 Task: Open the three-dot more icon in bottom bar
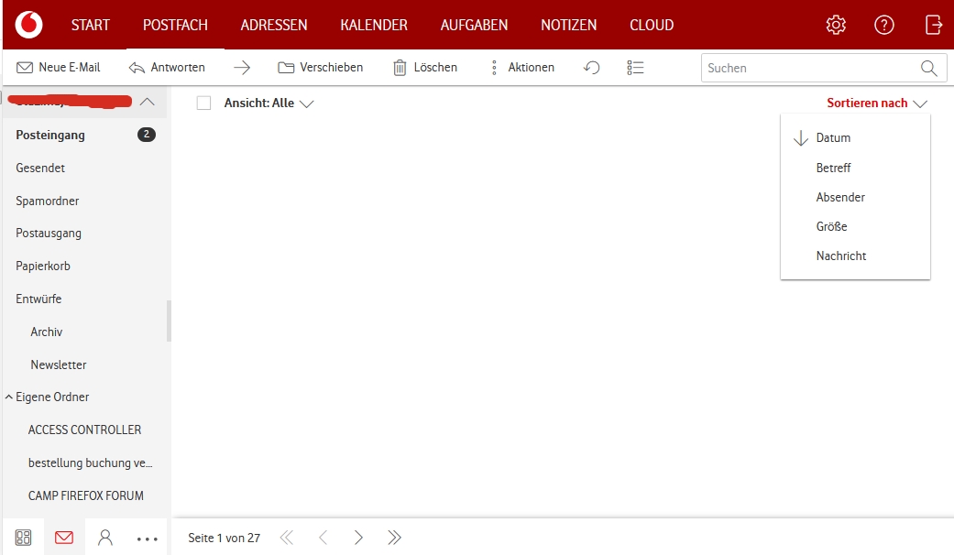[148, 539]
